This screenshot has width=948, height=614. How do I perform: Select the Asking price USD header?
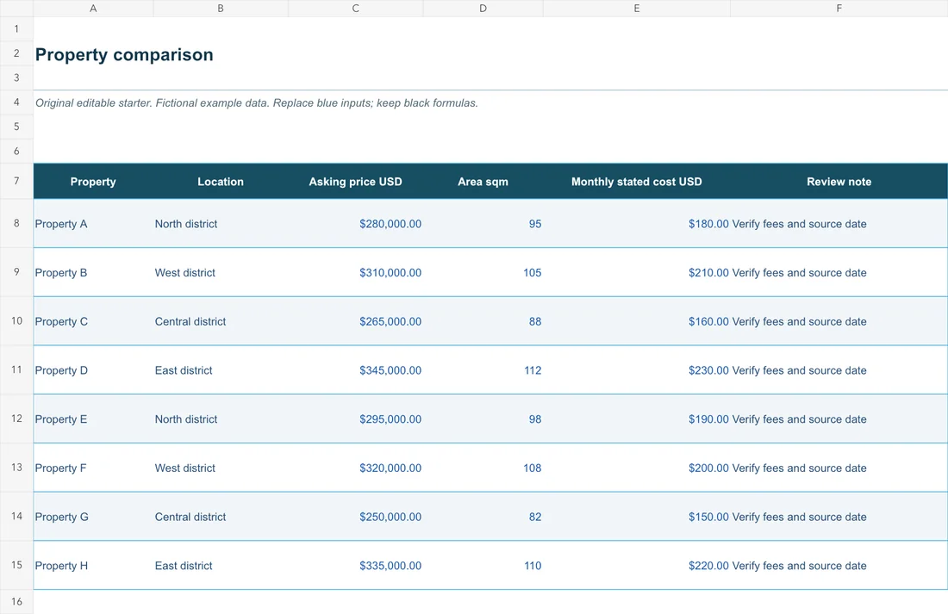(355, 182)
